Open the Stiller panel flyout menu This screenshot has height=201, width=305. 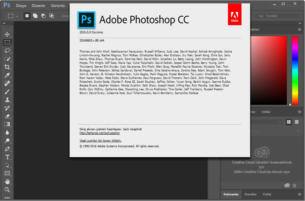click(300, 112)
